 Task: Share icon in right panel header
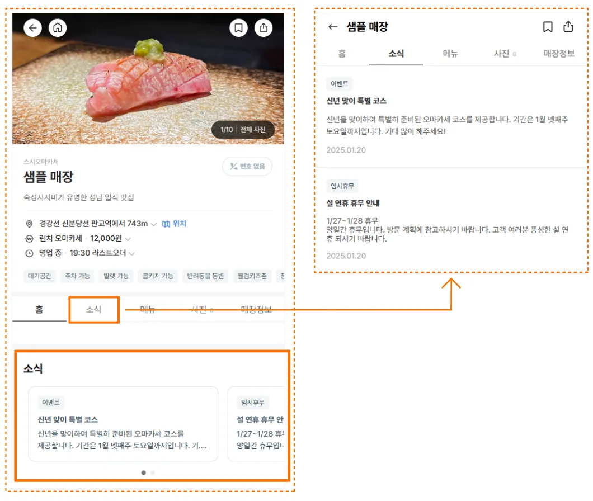point(568,26)
